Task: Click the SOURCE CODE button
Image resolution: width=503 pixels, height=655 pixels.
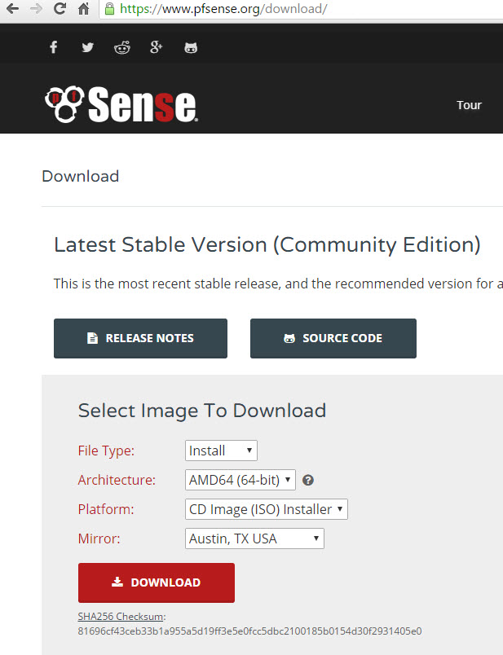Action: (x=333, y=338)
